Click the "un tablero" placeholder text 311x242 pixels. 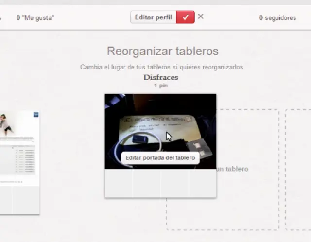pyautogui.click(x=232, y=169)
